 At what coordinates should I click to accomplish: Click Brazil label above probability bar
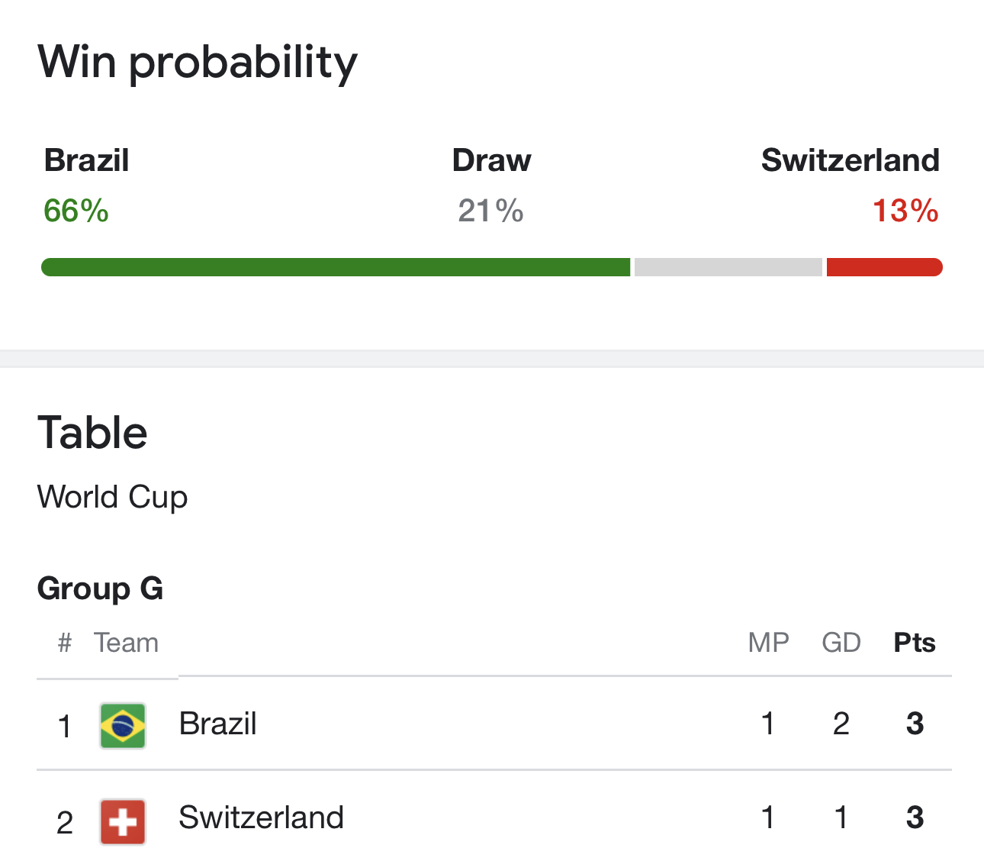[x=86, y=160]
